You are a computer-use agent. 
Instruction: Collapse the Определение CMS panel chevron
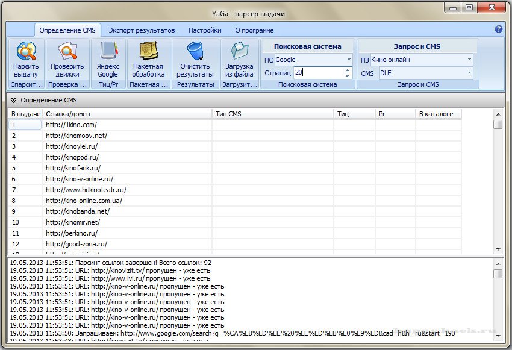pos(13,100)
